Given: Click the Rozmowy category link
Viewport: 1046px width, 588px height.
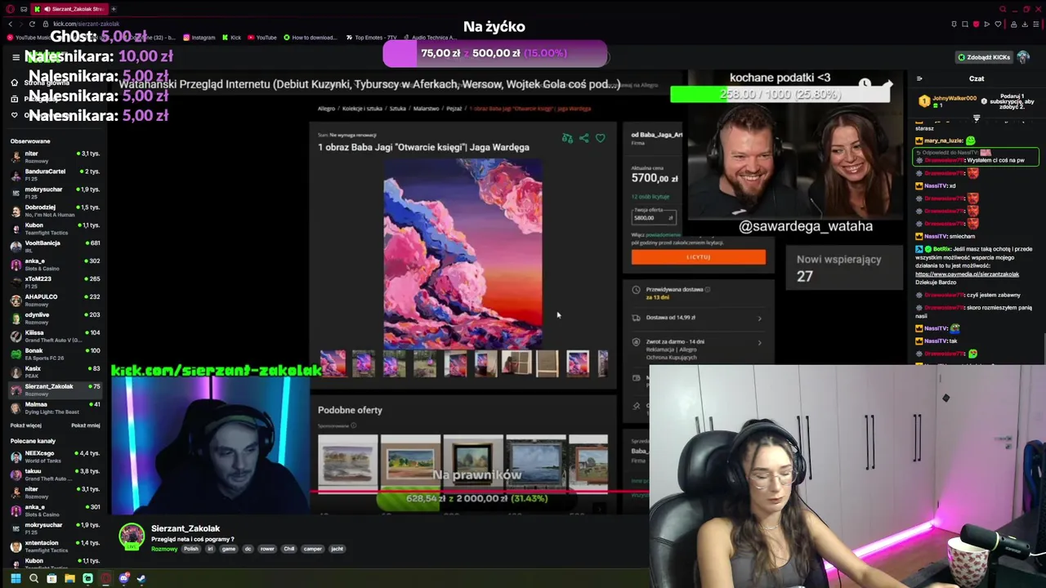Looking at the screenshot, I should pyautogui.click(x=164, y=549).
